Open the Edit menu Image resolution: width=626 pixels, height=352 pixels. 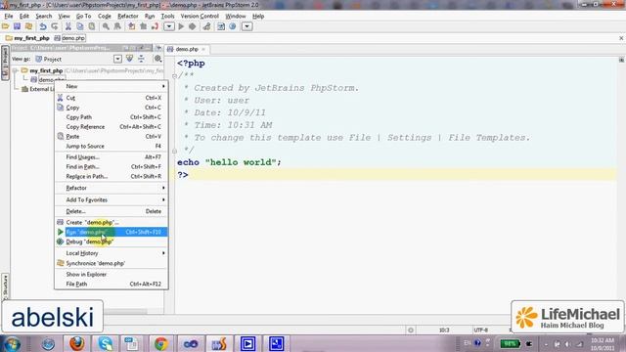point(23,17)
